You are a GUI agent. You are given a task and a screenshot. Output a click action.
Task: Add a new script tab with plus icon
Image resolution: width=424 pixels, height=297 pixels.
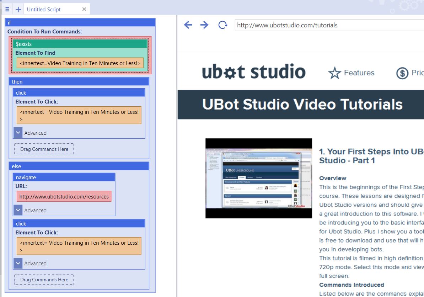click(18, 10)
